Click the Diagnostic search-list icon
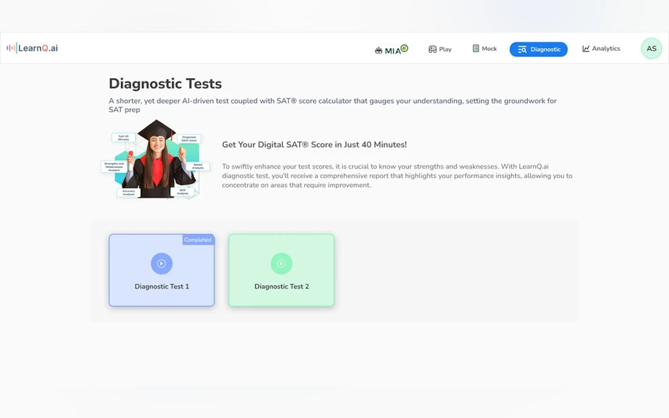Image resolution: width=669 pixels, height=418 pixels. (x=522, y=49)
